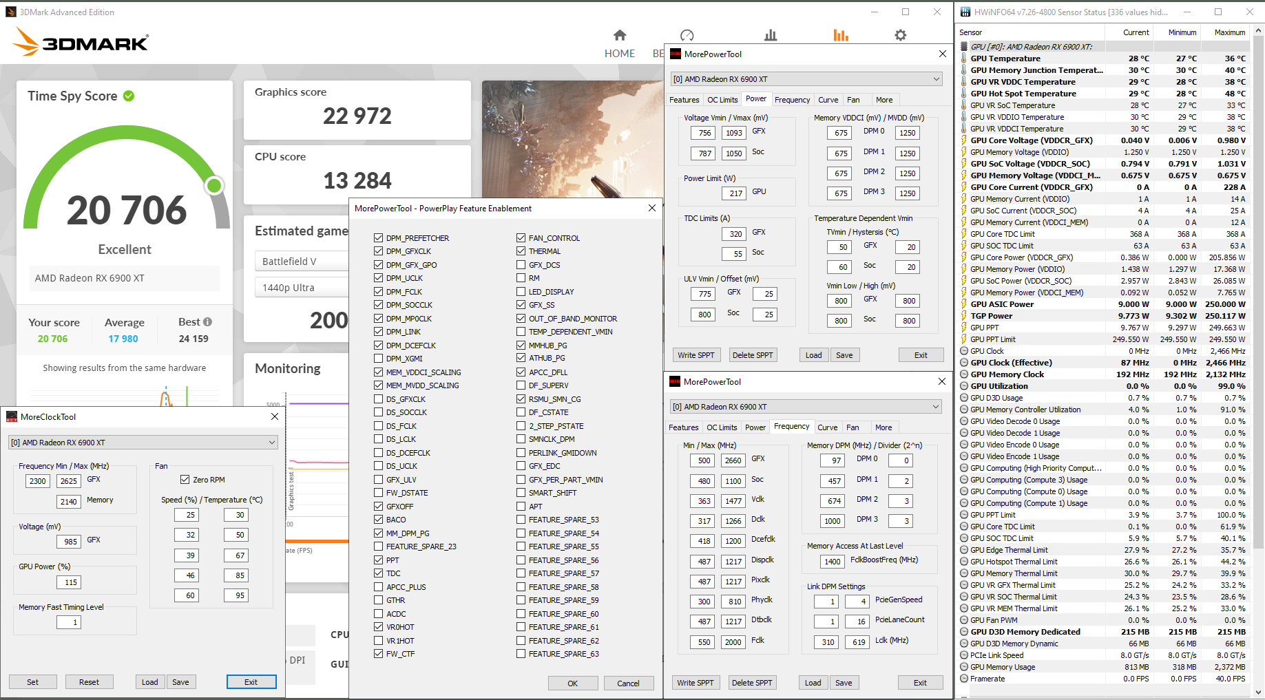
Task: Enable the DPM_XGMI feature checkbox
Action: [378, 359]
